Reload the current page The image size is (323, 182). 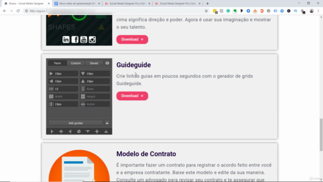(x=18, y=11)
